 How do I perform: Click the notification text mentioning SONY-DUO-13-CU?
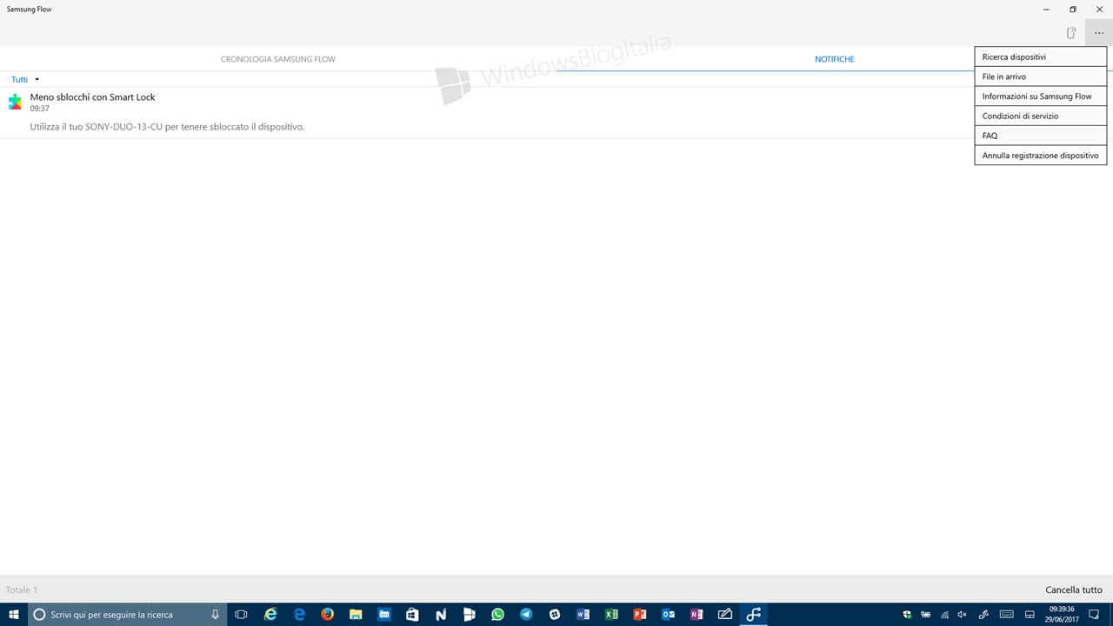tap(167, 127)
